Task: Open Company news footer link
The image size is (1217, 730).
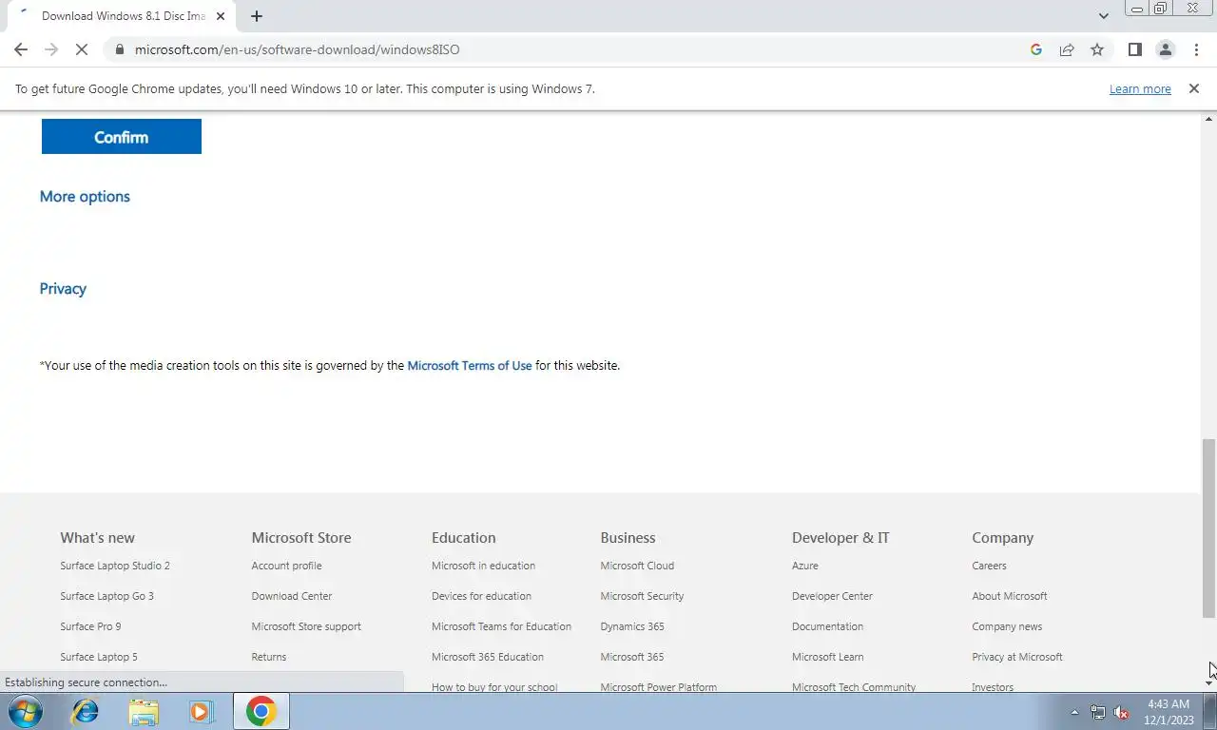Action: click(1007, 626)
